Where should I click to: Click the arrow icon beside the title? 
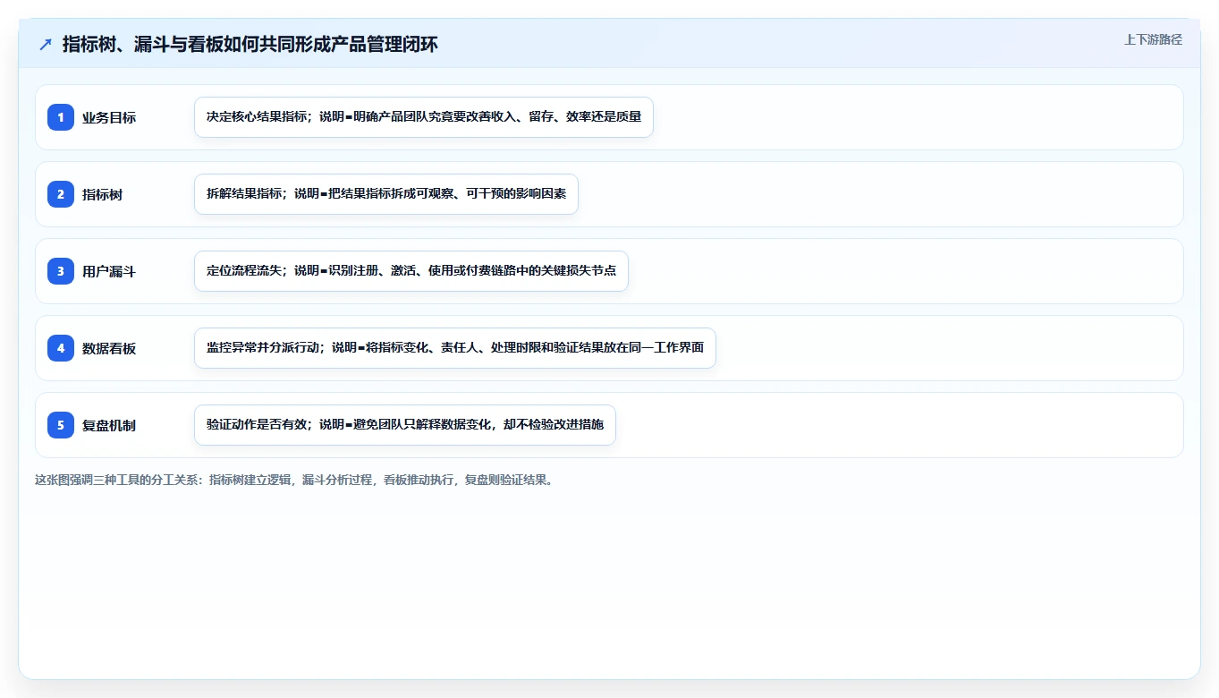point(46,44)
